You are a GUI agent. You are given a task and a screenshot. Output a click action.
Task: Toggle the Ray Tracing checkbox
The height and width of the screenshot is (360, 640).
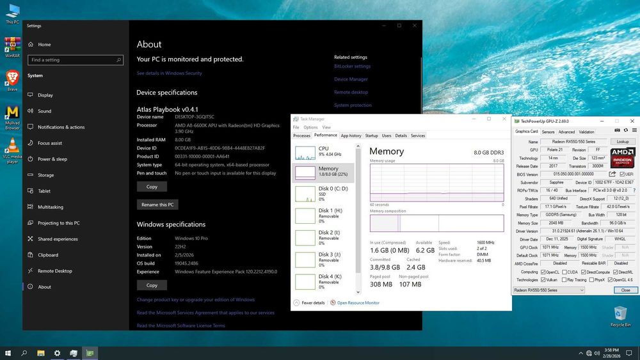point(564,279)
